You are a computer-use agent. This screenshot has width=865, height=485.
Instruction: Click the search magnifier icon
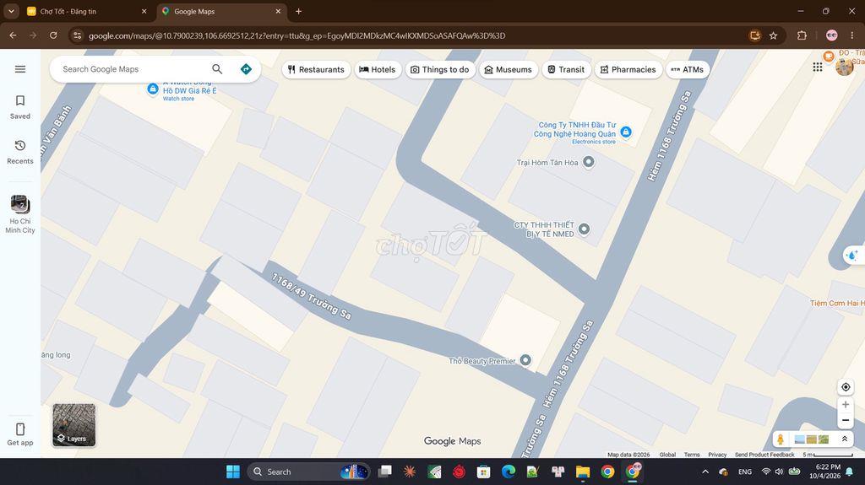pos(217,69)
